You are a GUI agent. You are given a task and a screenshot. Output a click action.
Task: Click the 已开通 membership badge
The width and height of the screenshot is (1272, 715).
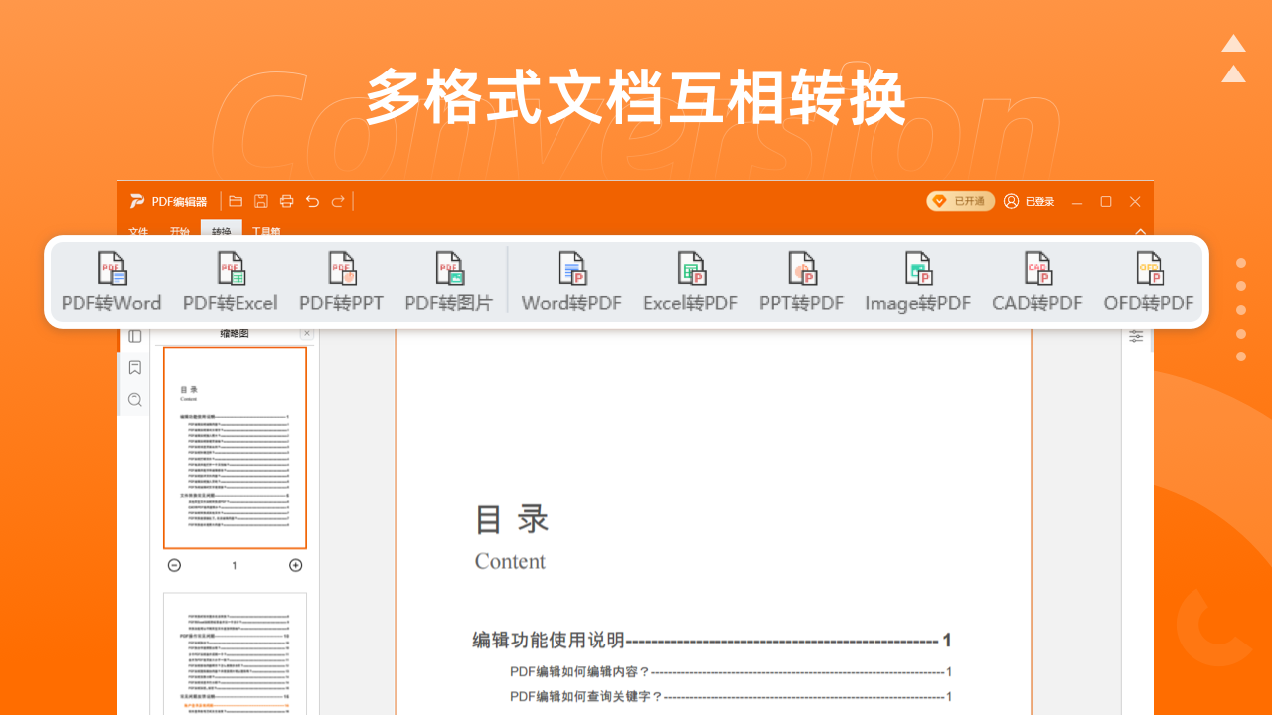coord(960,201)
